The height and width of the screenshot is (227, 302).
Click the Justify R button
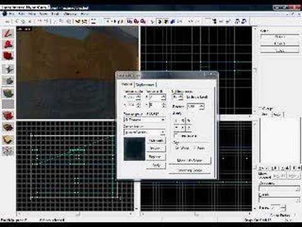pos(183,121)
